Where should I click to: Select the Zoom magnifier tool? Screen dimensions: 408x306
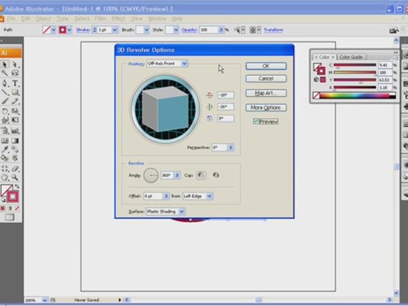click(x=15, y=178)
